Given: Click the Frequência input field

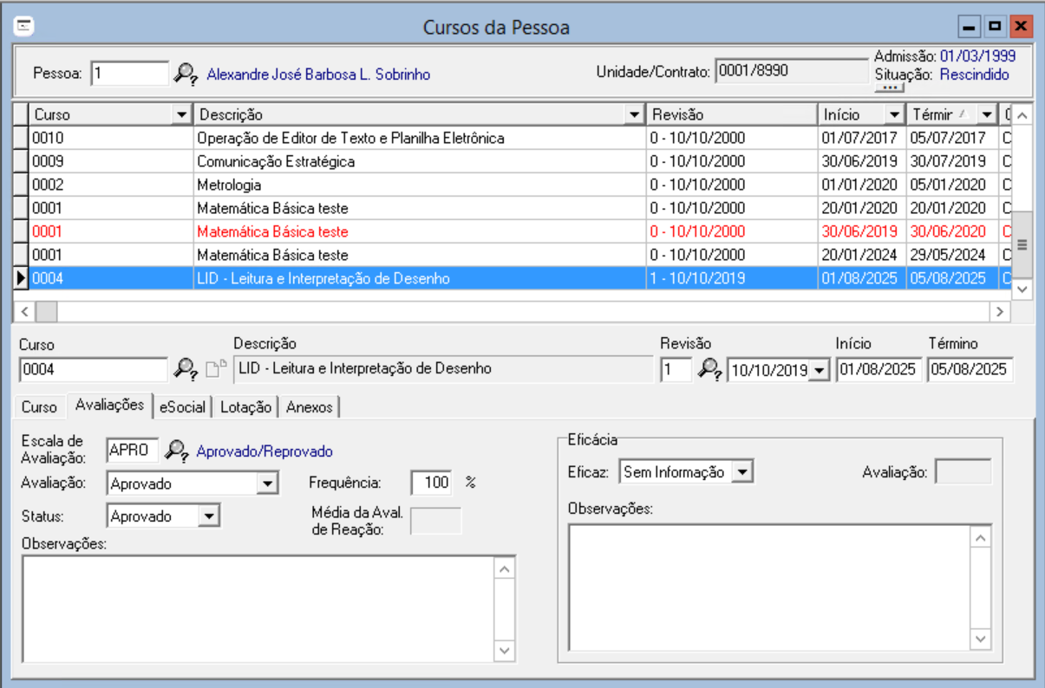Looking at the screenshot, I should coord(432,483).
